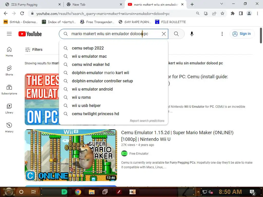
Task: Go back with the browser back arrow
Action: point(6,13)
